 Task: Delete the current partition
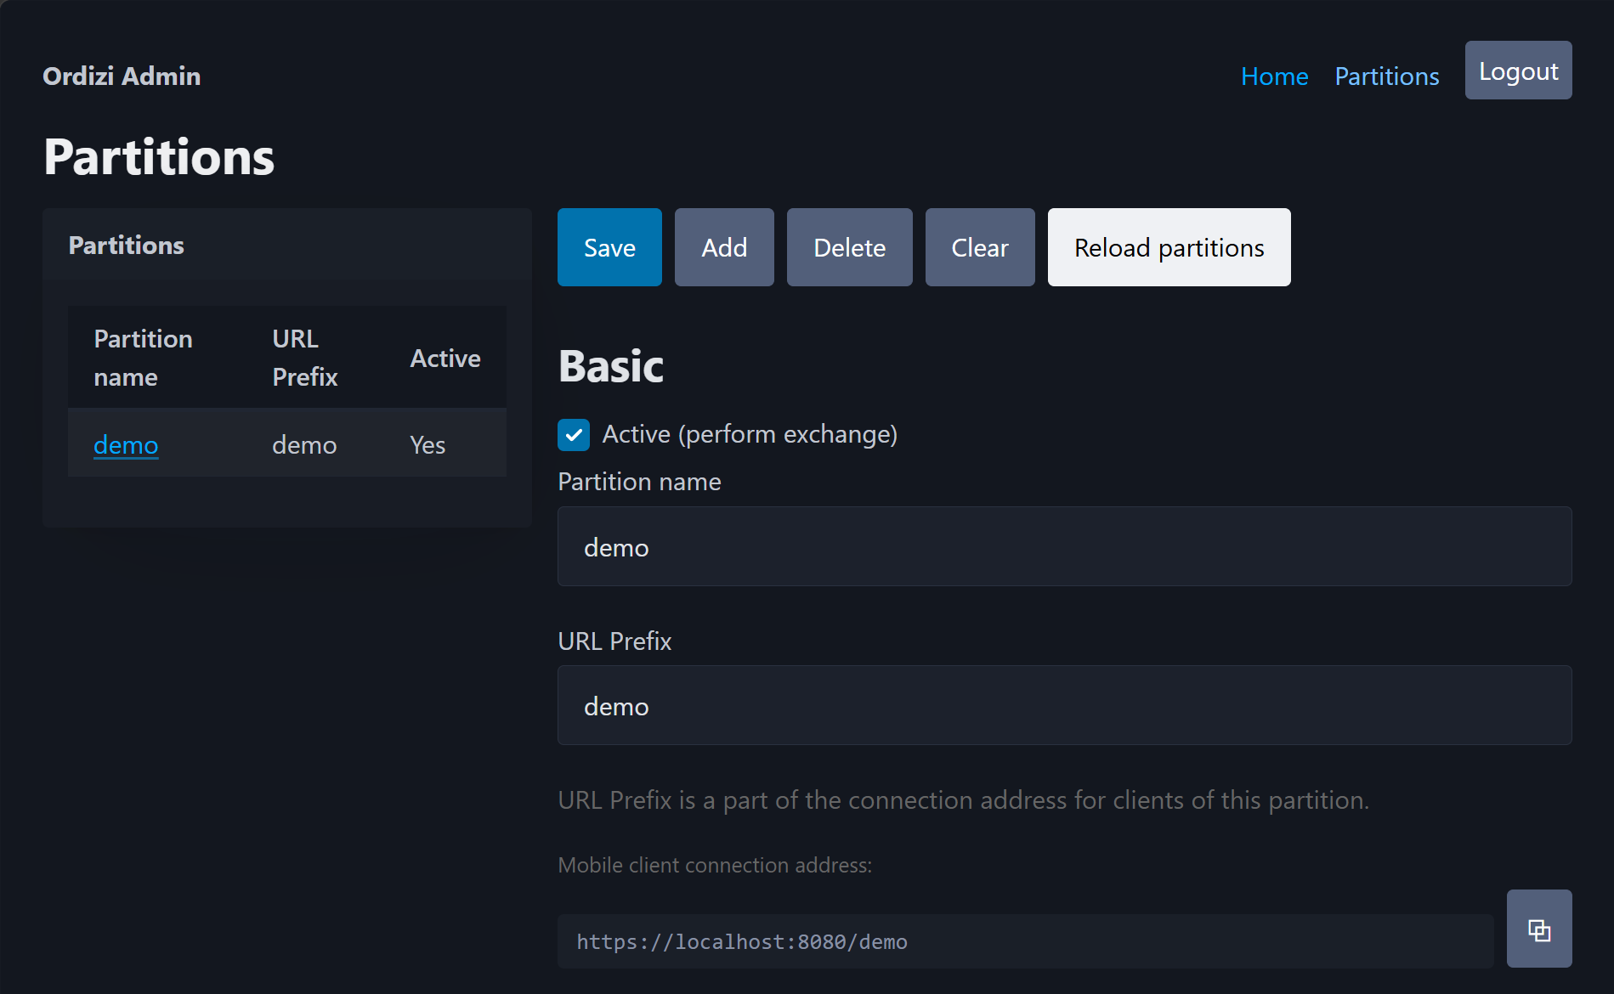pos(849,247)
